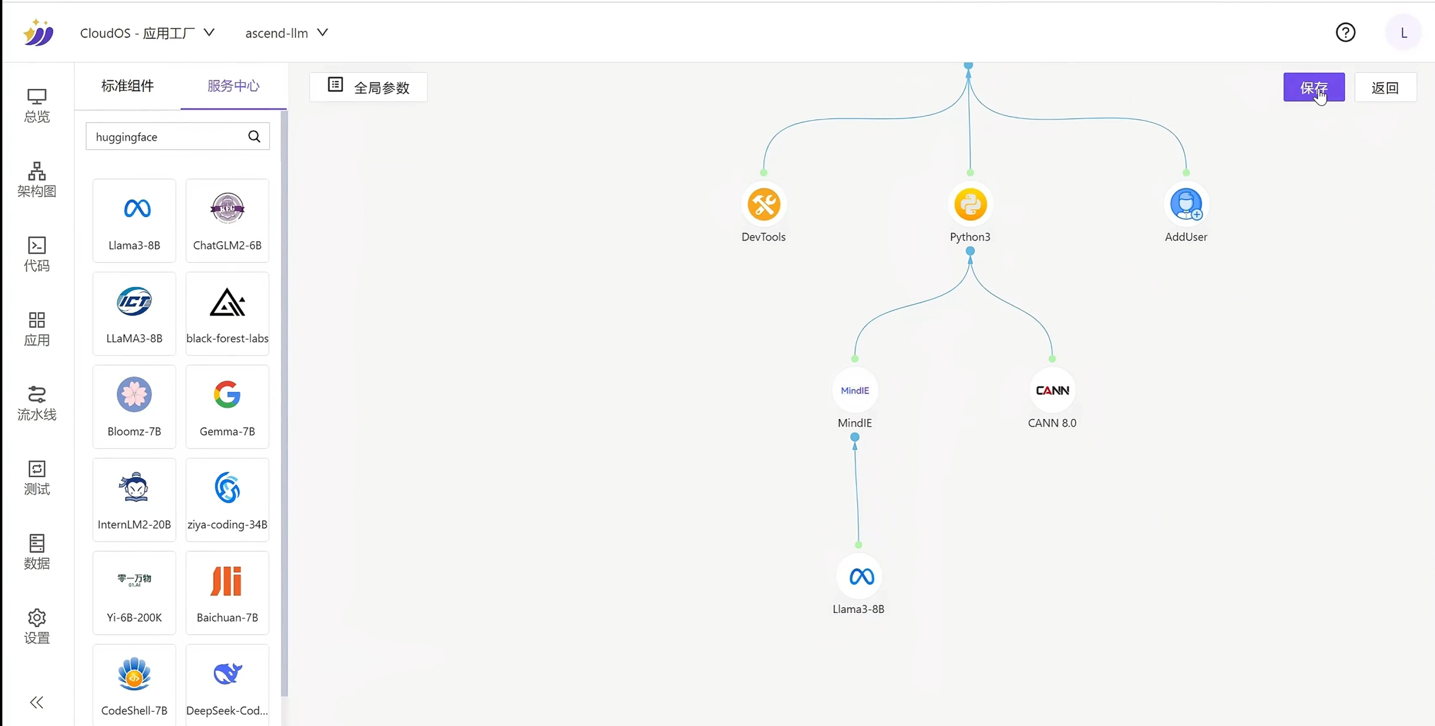The height and width of the screenshot is (726, 1435).
Task: Click the AddUser node icon
Action: pyautogui.click(x=1185, y=205)
